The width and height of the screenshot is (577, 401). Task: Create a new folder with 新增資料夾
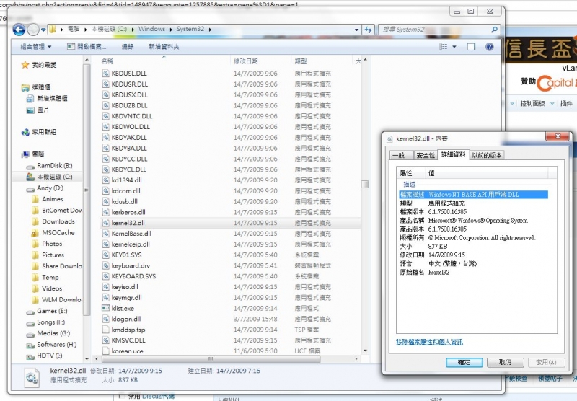pos(164,47)
